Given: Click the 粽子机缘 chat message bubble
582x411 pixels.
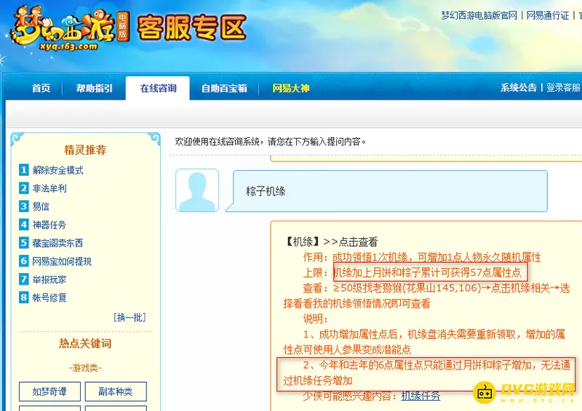Looking at the screenshot, I should pyautogui.click(x=386, y=191).
